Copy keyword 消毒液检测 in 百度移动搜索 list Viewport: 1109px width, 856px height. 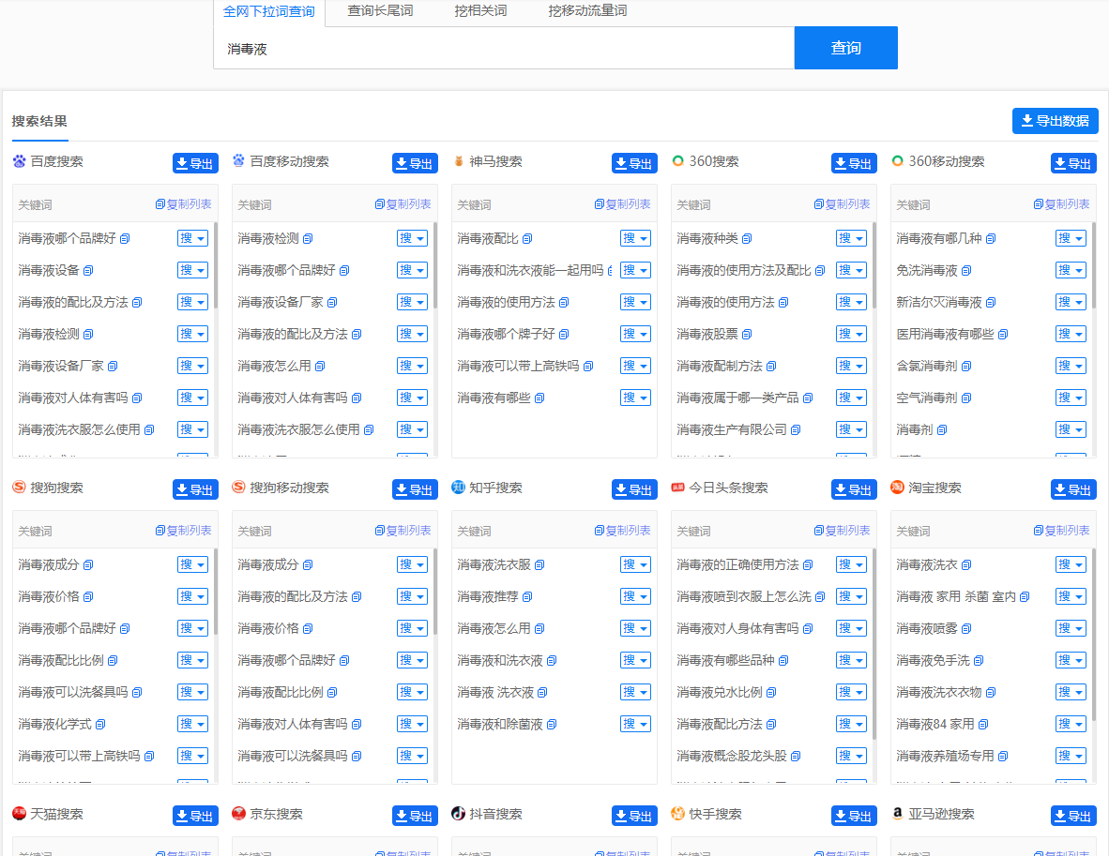click(x=308, y=239)
